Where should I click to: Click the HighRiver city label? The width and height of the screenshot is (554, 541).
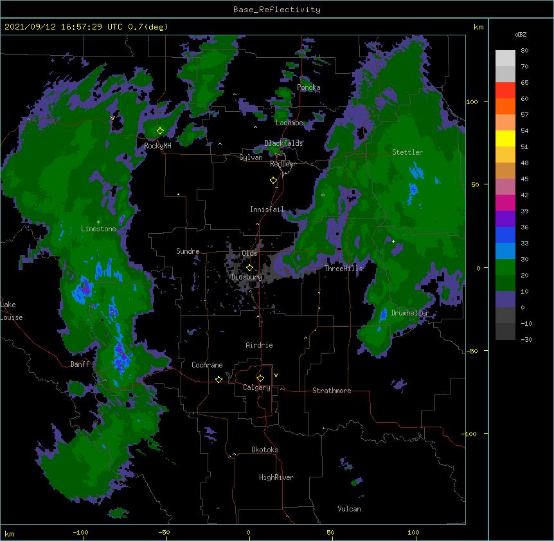[276, 477]
